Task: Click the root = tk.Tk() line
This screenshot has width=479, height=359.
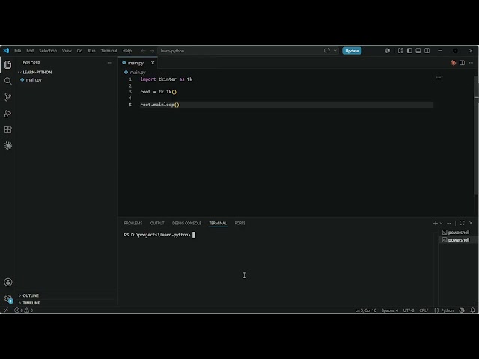Action: (158, 92)
